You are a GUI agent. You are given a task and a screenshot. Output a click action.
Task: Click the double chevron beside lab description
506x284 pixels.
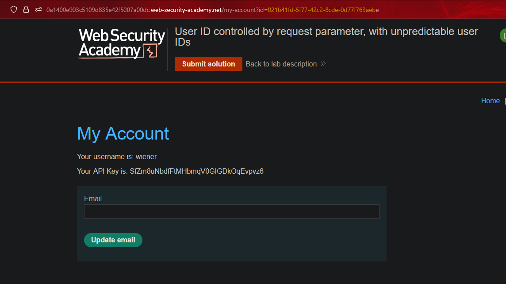coord(323,64)
